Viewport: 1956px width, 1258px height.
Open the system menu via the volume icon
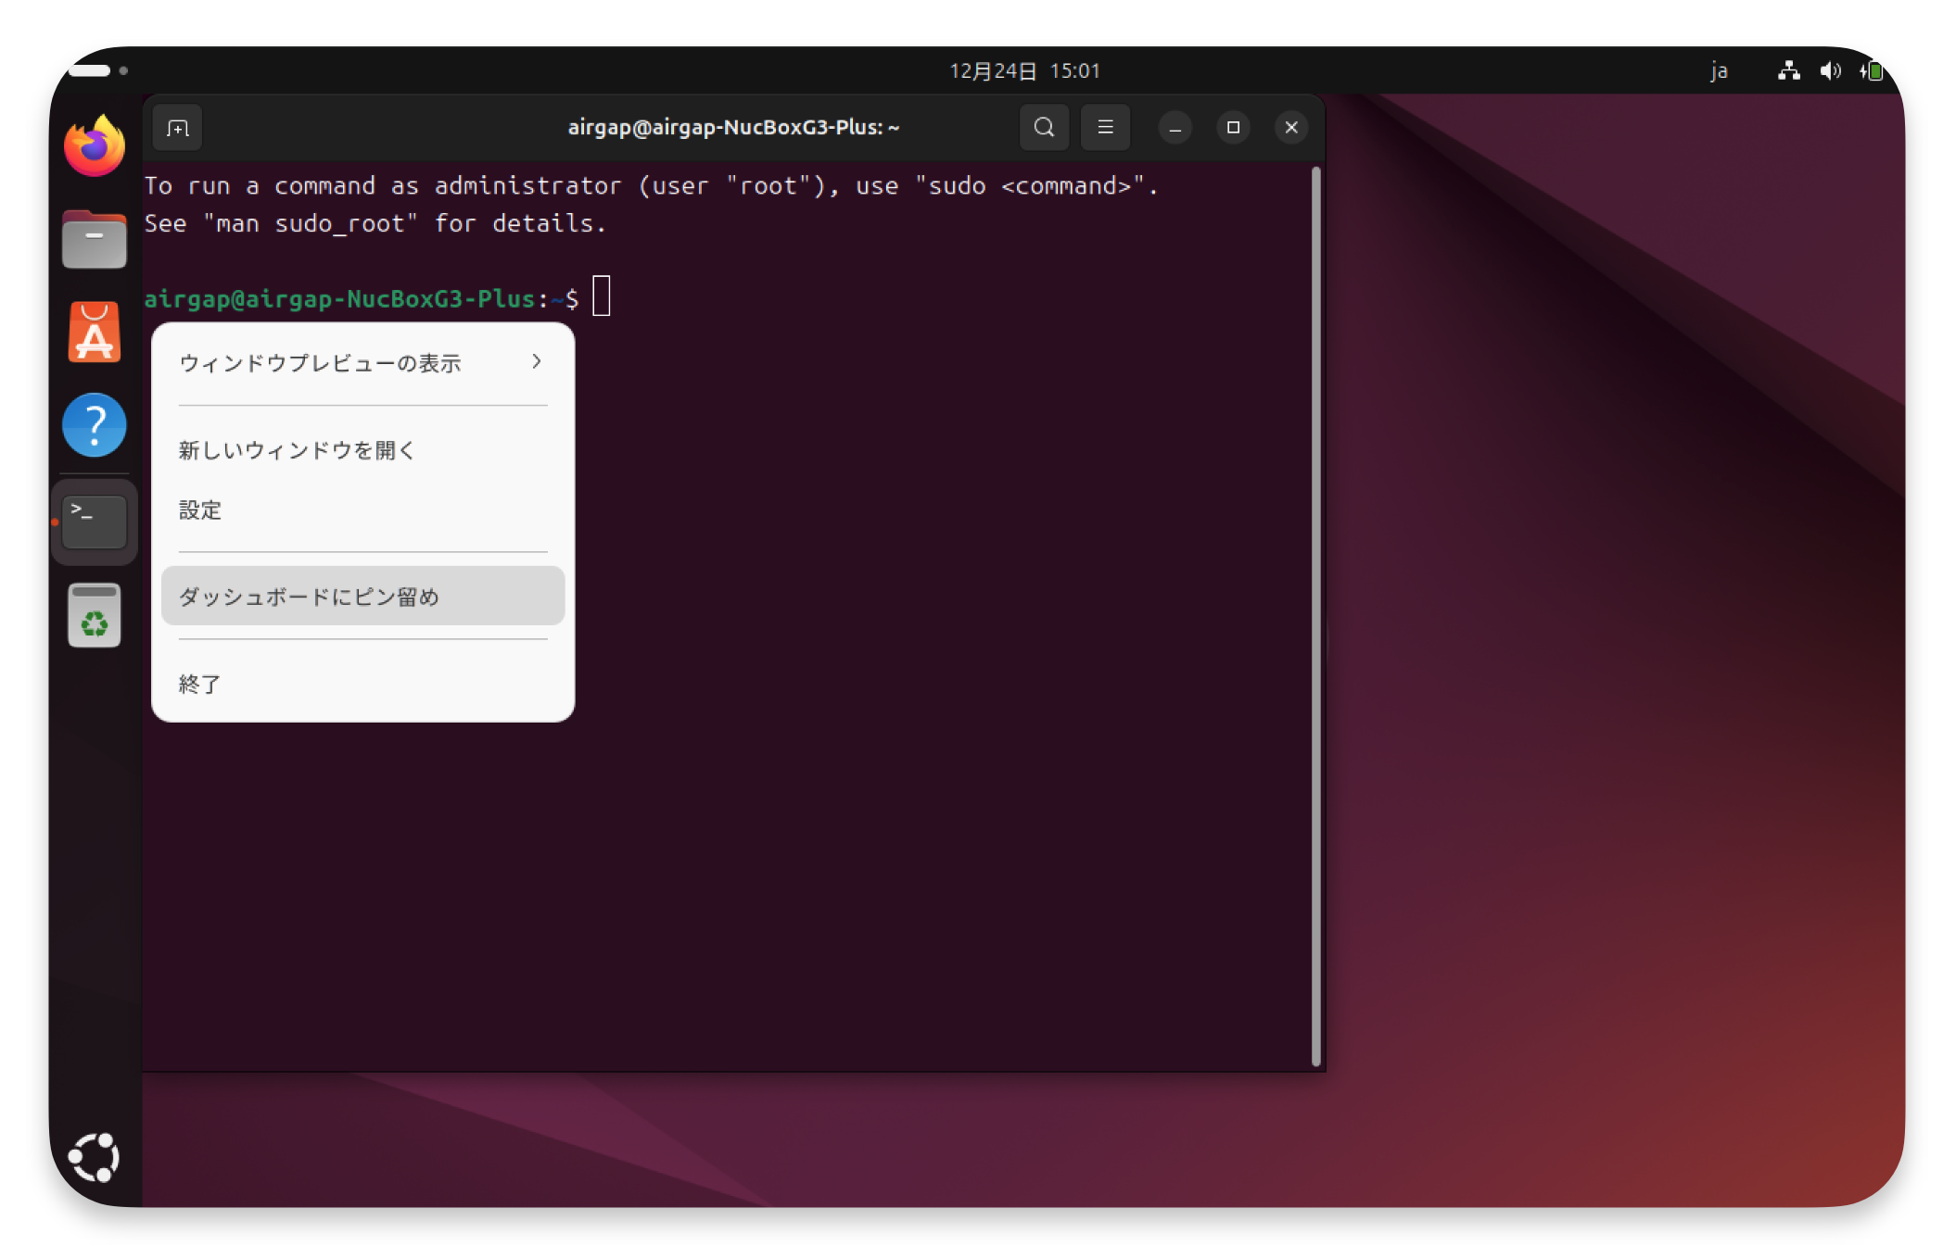coord(1830,71)
